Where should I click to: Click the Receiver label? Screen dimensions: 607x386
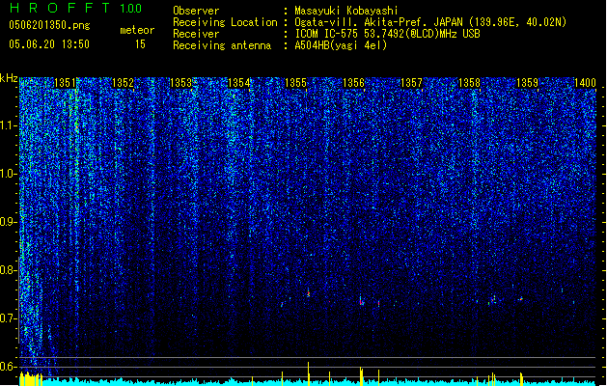[196, 34]
